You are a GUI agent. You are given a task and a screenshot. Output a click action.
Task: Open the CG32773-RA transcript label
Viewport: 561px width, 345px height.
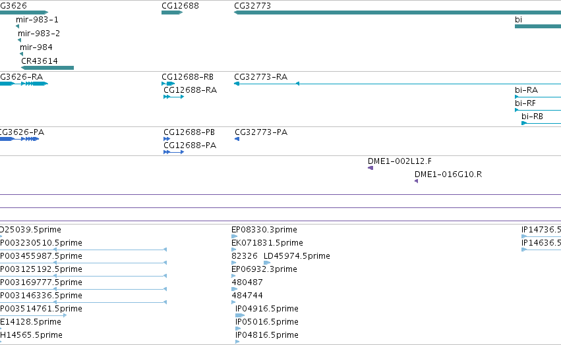[260, 77]
